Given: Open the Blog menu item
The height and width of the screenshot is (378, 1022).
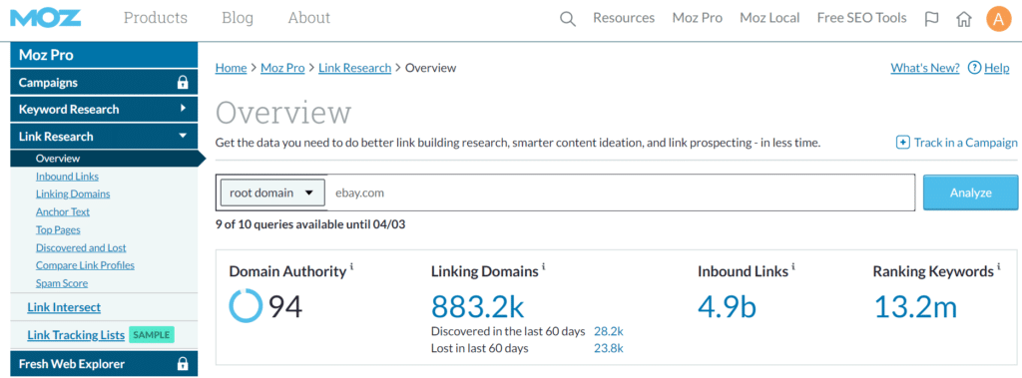Looking at the screenshot, I should pos(238,18).
